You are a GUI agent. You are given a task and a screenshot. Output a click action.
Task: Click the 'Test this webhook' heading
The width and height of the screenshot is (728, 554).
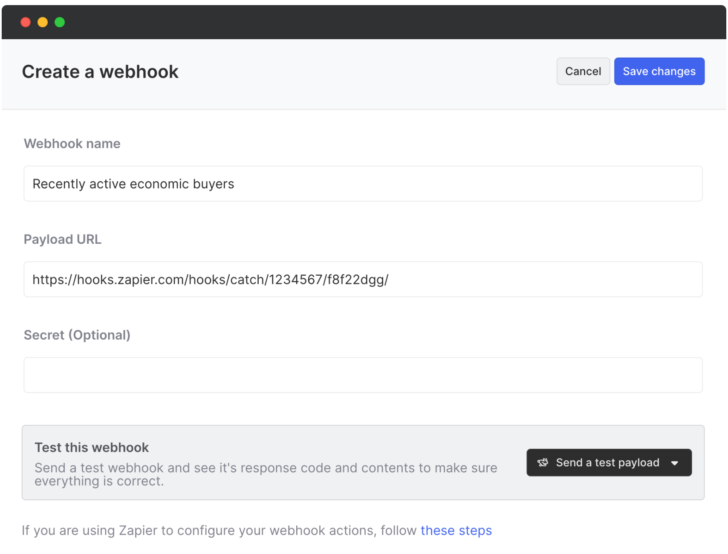pyautogui.click(x=92, y=447)
